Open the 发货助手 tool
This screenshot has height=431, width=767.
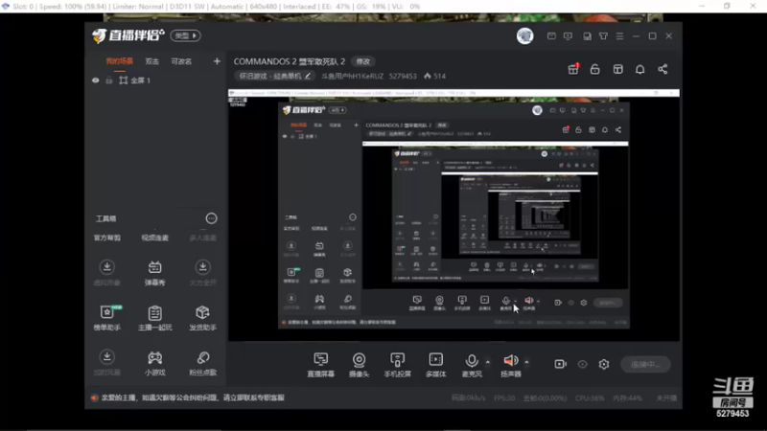coord(203,318)
